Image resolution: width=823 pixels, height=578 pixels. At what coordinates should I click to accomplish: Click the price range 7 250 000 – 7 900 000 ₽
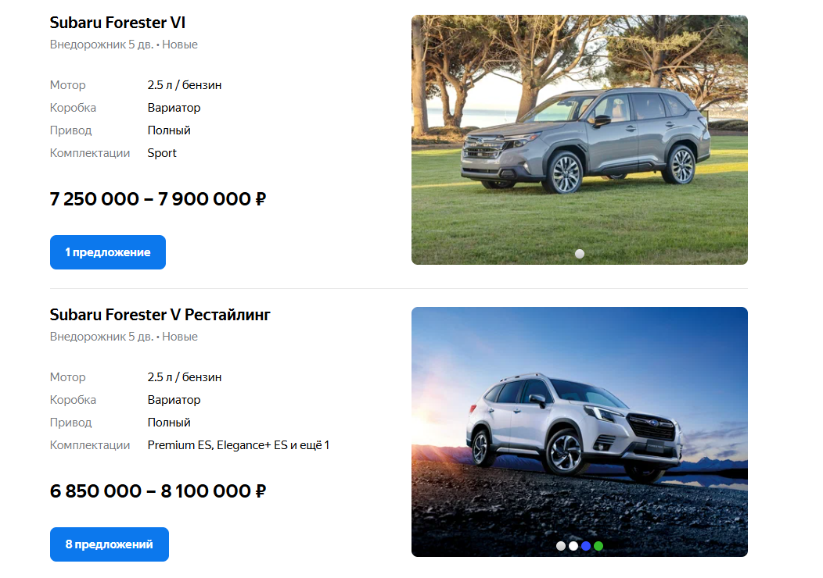158,199
